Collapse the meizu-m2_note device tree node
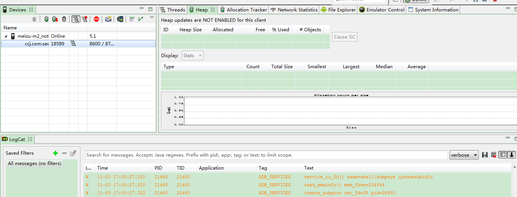 [6, 36]
